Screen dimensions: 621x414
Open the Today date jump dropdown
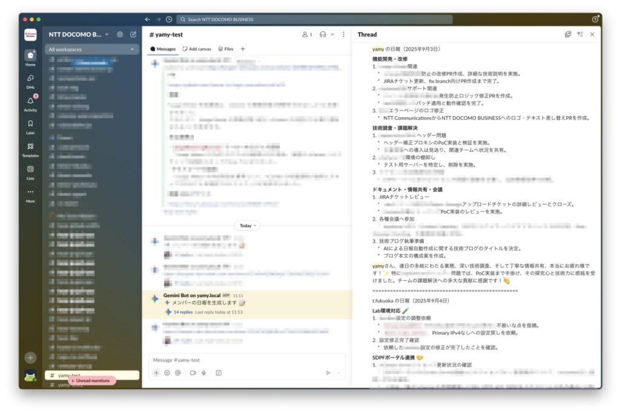tap(246, 225)
